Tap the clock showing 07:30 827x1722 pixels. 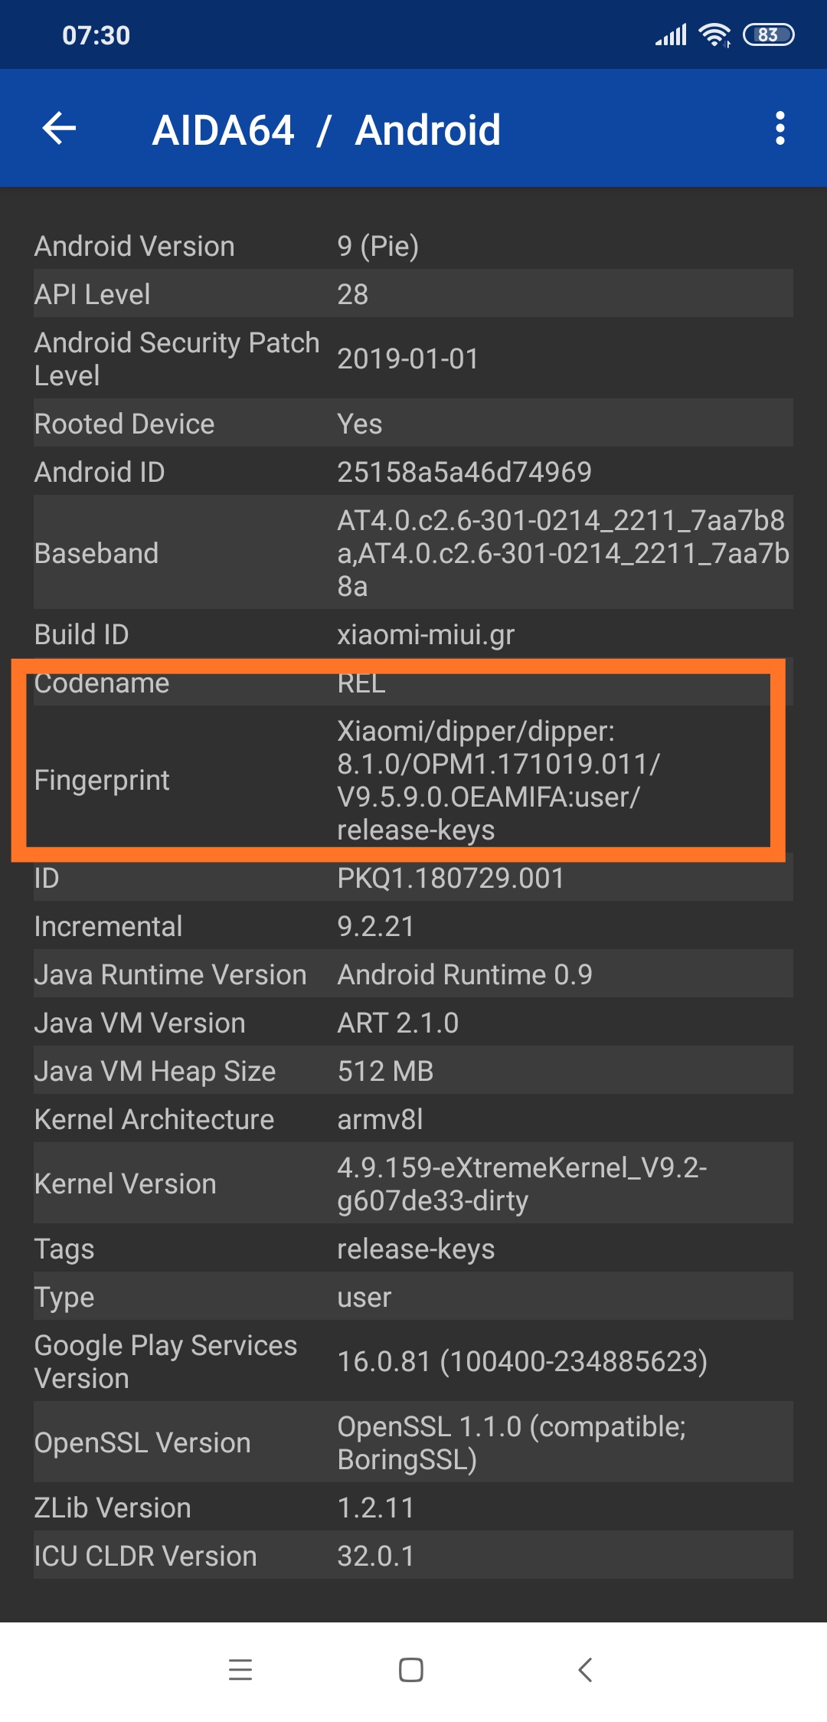point(96,35)
